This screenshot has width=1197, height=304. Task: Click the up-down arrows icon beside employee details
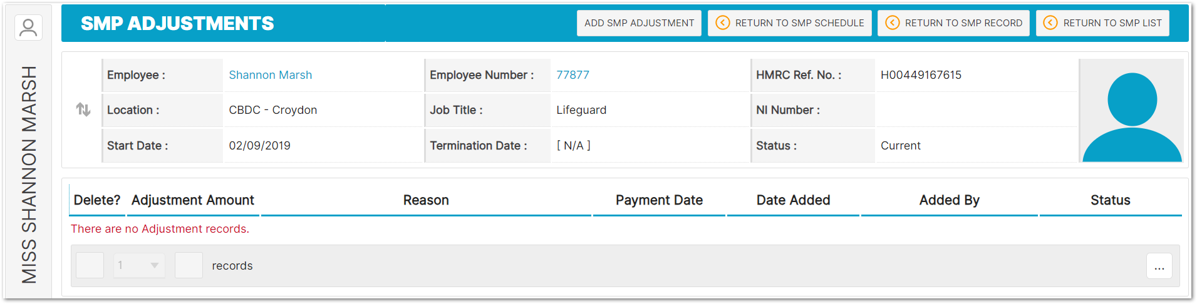(x=83, y=110)
